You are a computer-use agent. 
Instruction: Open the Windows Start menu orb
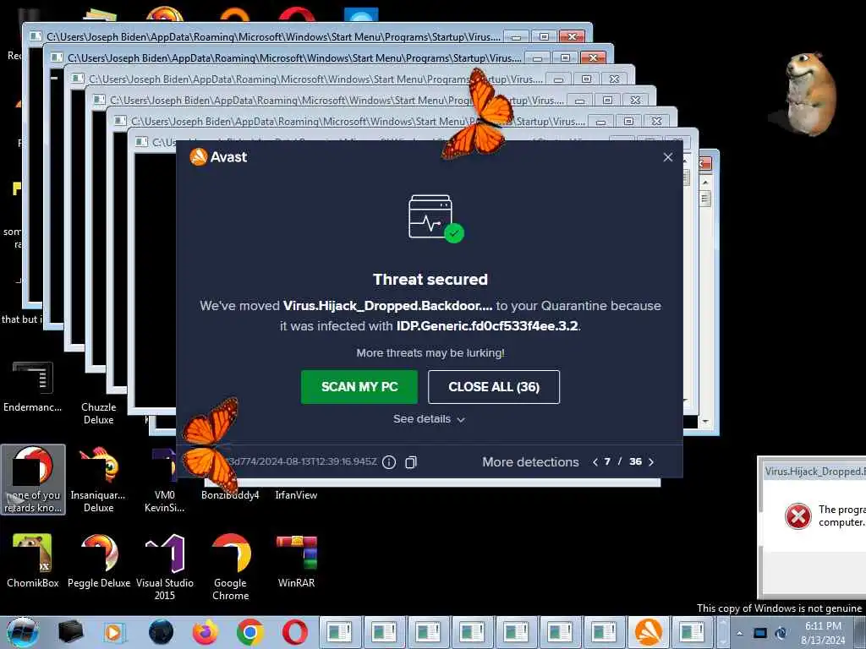tap(23, 632)
